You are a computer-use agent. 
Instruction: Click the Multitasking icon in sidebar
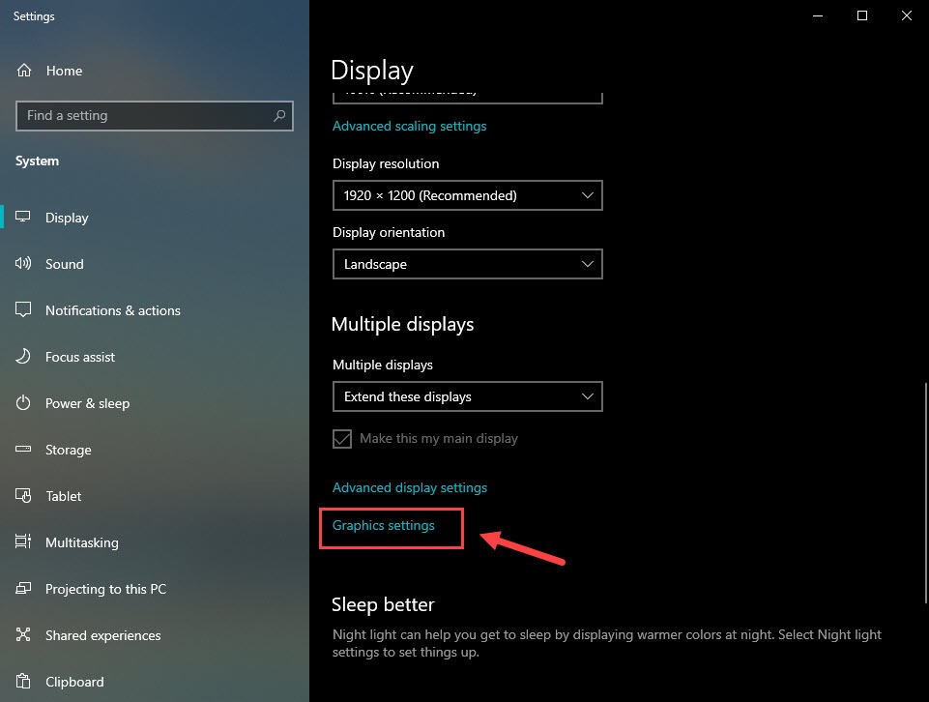[x=22, y=541]
